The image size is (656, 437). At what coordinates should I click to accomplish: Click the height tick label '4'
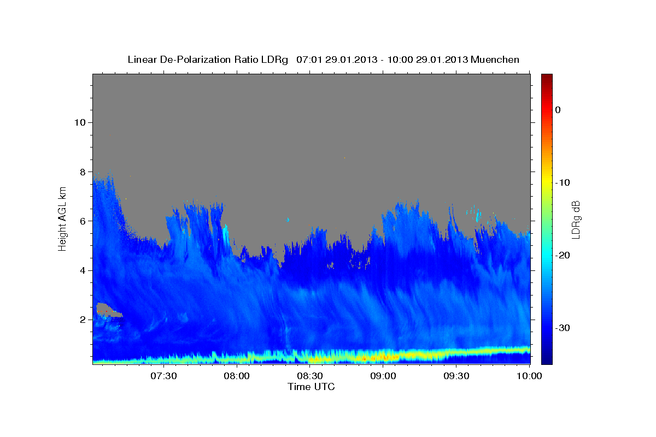(83, 270)
